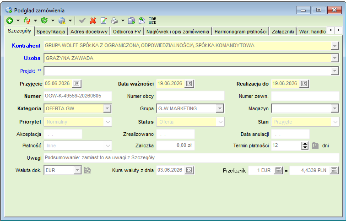This screenshot has width=346, height=221.
Task: Expand the Osoba dropdown
Action: click(x=335, y=58)
